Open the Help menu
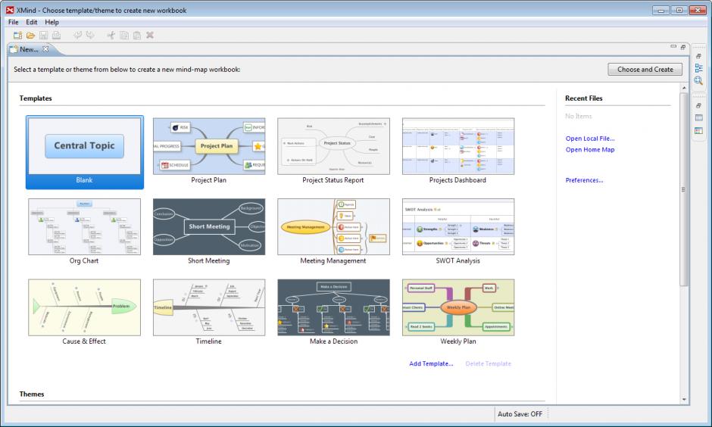 click(52, 22)
